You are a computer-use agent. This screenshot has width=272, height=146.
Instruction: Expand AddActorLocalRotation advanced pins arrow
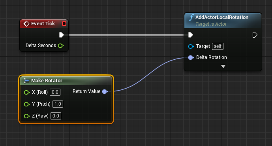coord(223,66)
